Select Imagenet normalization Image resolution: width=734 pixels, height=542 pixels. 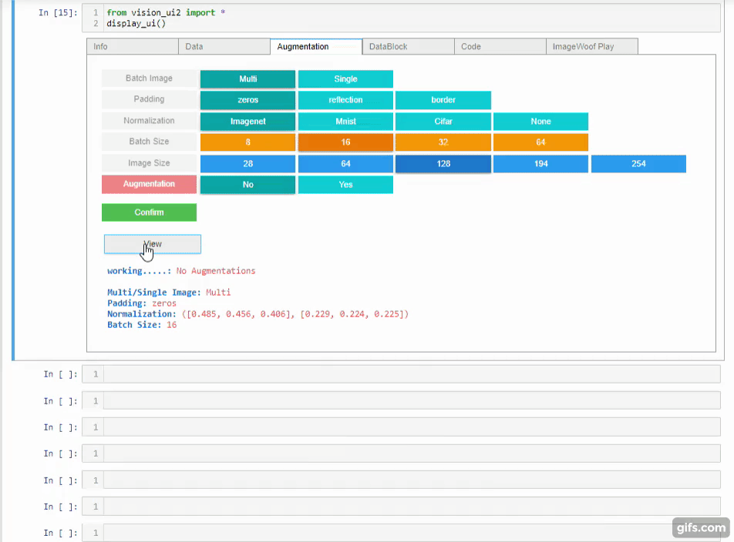248,122
